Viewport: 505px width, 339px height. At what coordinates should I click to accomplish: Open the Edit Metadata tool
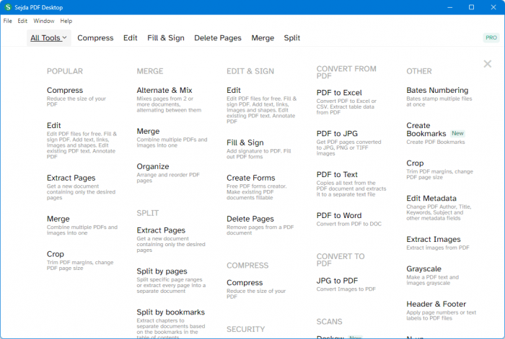tap(431, 198)
